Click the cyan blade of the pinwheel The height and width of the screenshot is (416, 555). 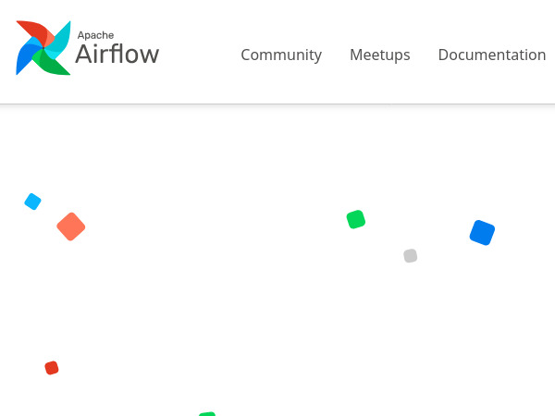(x=58, y=36)
